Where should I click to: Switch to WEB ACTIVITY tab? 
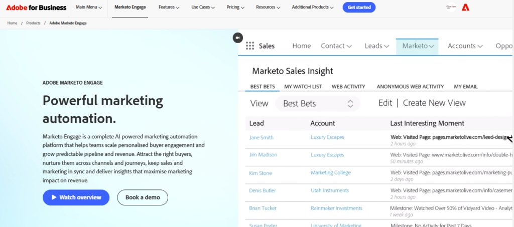(348, 87)
